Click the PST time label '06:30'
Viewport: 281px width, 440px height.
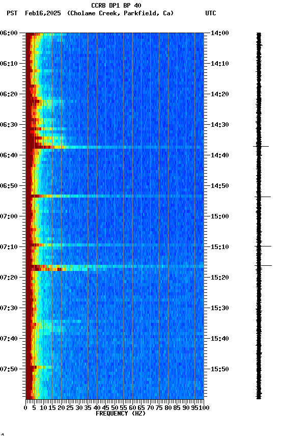coord(9,125)
